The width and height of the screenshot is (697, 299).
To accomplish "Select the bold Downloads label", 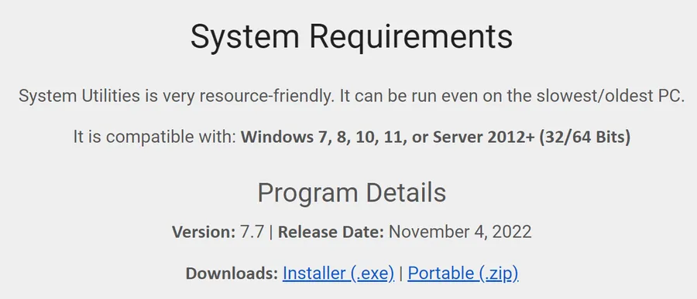I will pos(232,274).
